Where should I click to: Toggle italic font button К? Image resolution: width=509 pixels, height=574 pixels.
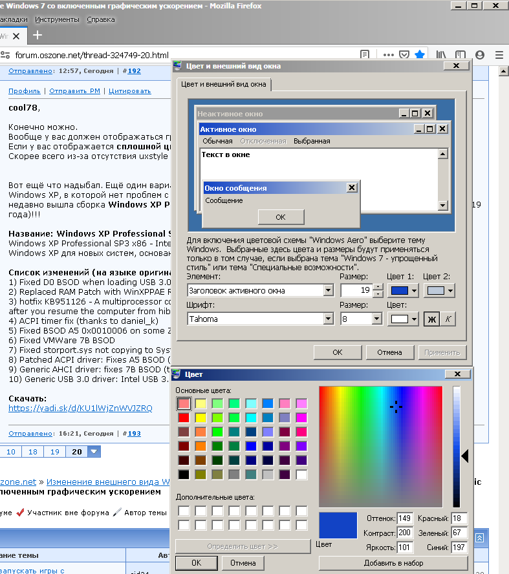[x=448, y=319]
